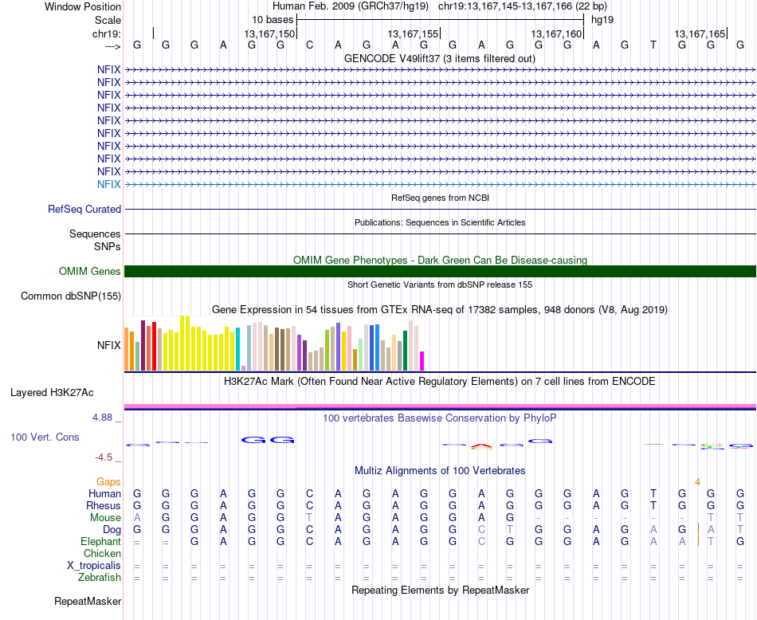Click the light blue NFIX transcript label
This screenshot has height=620, width=757.
tap(108, 184)
